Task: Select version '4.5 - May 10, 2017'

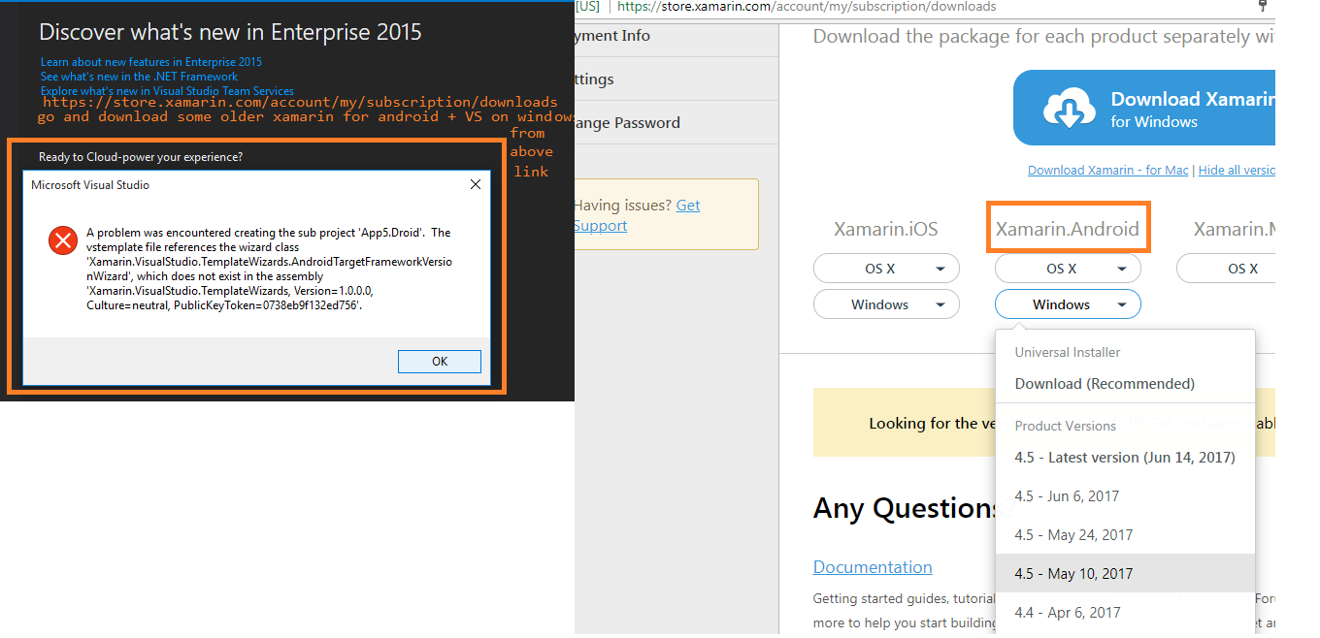Action: coord(1125,574)
